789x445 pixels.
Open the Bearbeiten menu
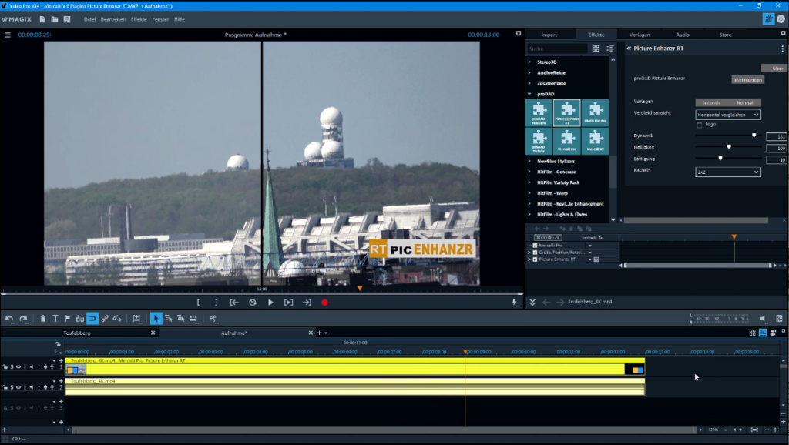(113, 19)
